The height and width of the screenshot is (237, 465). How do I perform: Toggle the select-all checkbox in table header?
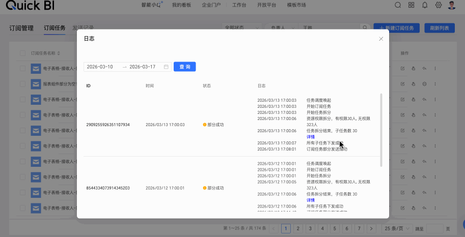(22, 53)
